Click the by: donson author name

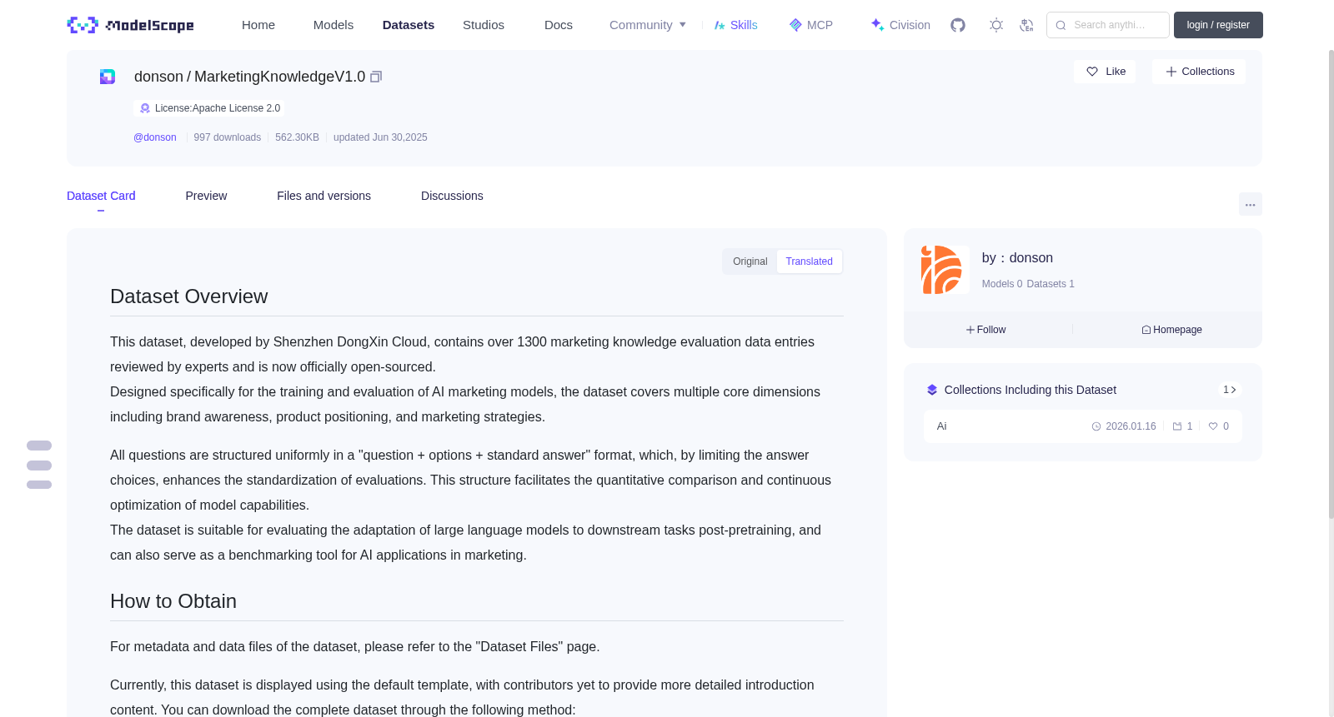(x=1017, y=258)
